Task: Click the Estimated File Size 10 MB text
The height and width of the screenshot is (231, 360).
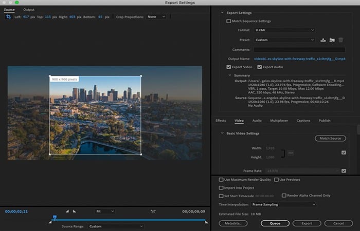Action: pyautogui.click(x=240, y=214)
